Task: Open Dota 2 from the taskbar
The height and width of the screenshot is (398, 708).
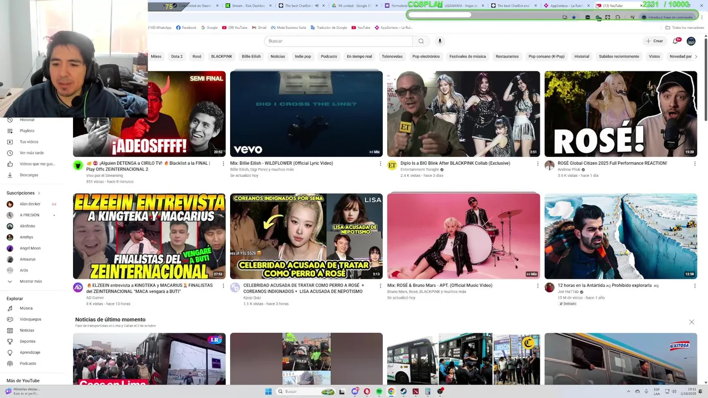Action: pyautogui.click(x=415, y=391)
